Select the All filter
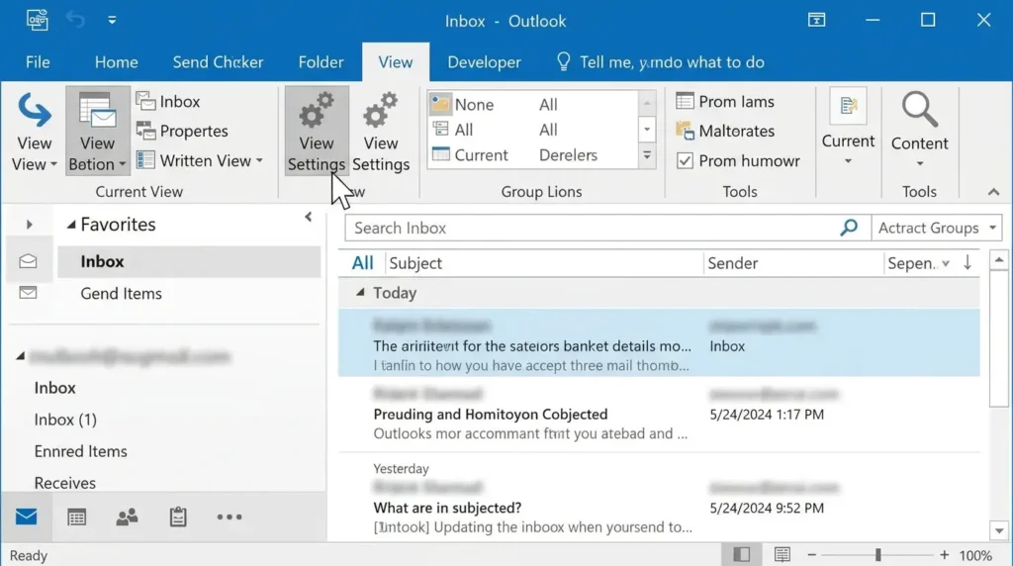This screenshot has height=566, width=1013. click(362, 263)
